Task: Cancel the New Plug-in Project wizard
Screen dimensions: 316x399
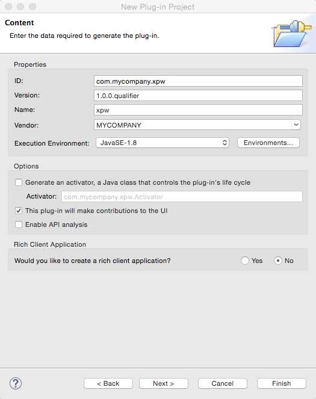Action: (223, 383)
